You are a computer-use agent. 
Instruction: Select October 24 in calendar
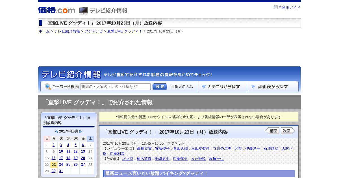(x=61, y=164)
